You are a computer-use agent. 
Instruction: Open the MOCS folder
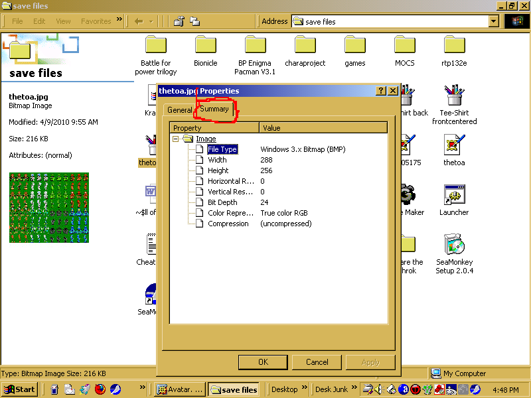(x=405, y=51)
